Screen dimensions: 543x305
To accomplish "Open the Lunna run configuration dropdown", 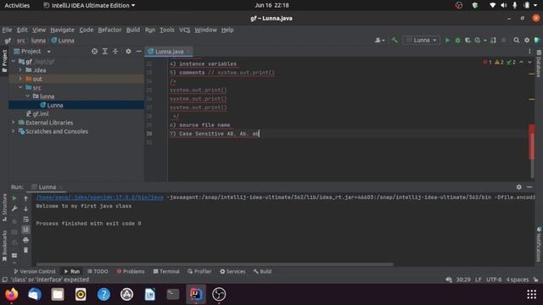I will coord(422,41).
